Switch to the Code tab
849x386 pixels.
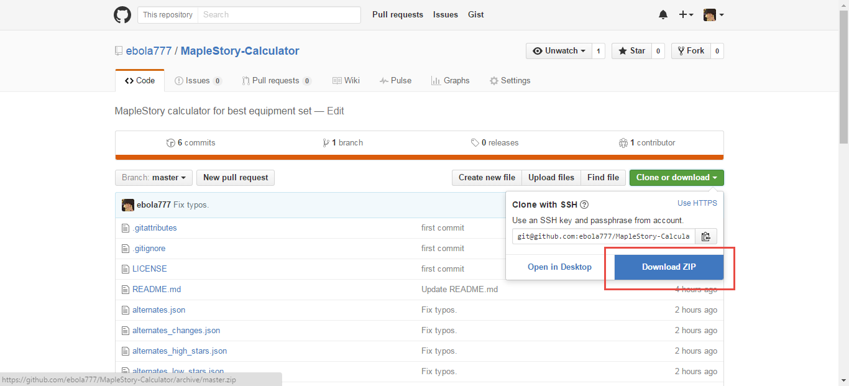[140, 81]
